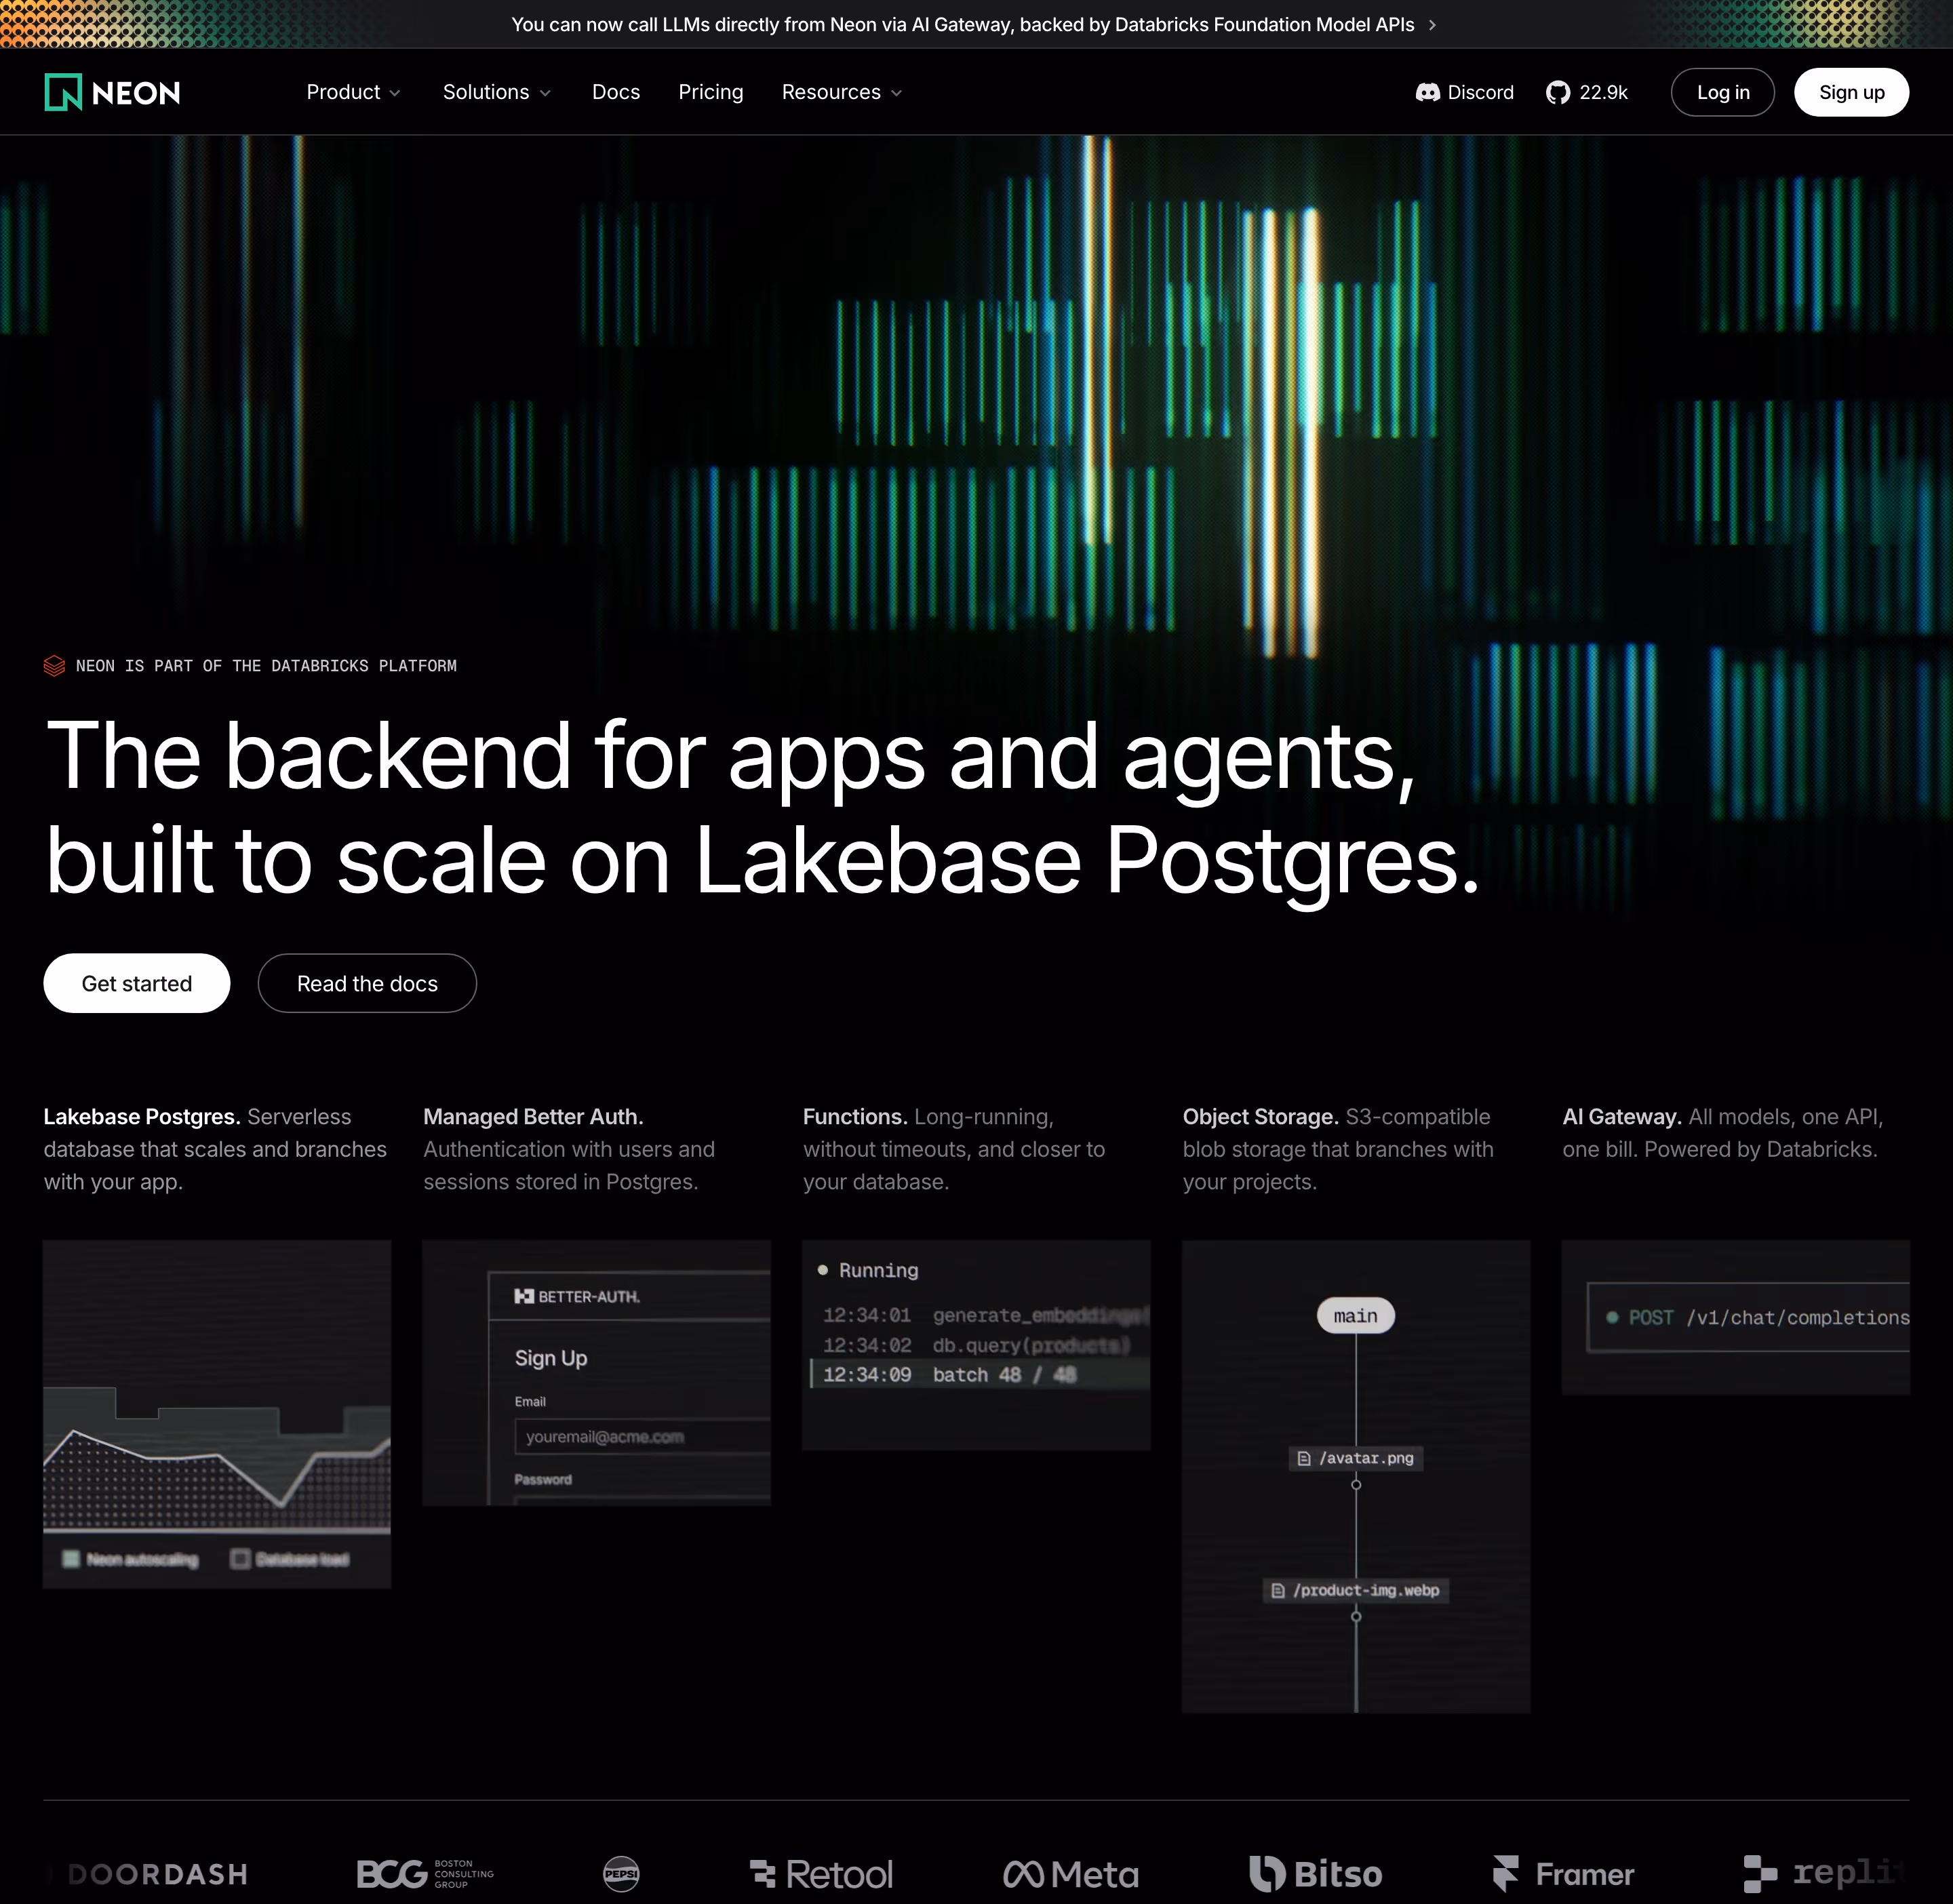
Task: Click the Framer logo
Action: [1562, 1874]
